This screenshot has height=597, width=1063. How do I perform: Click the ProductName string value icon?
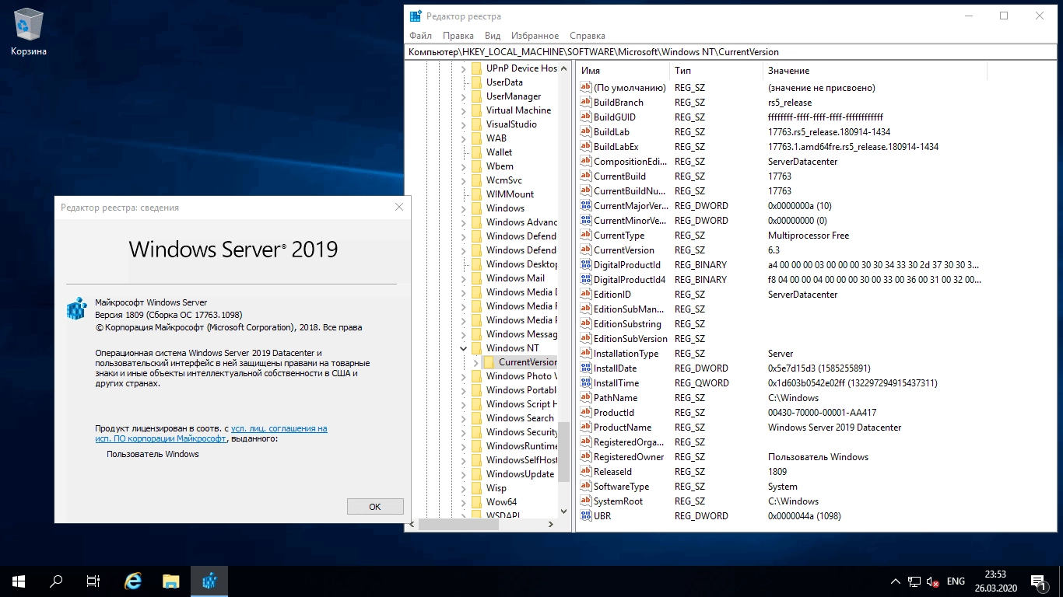(x=586, y=428)
